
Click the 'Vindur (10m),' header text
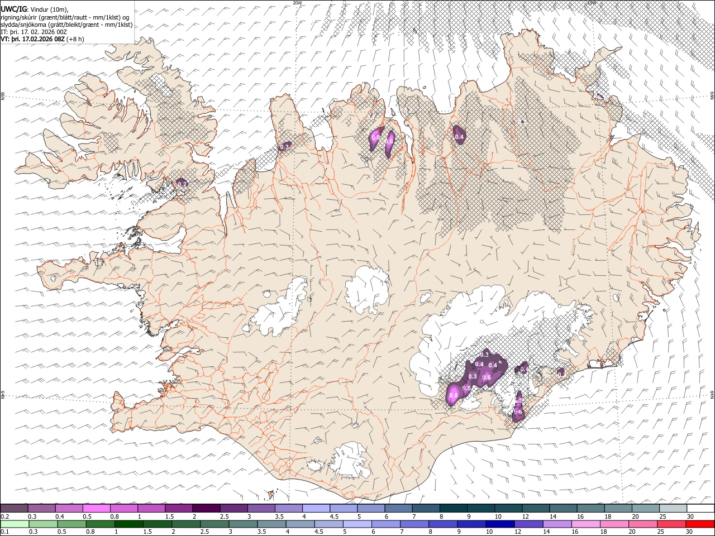coord(49,9)
